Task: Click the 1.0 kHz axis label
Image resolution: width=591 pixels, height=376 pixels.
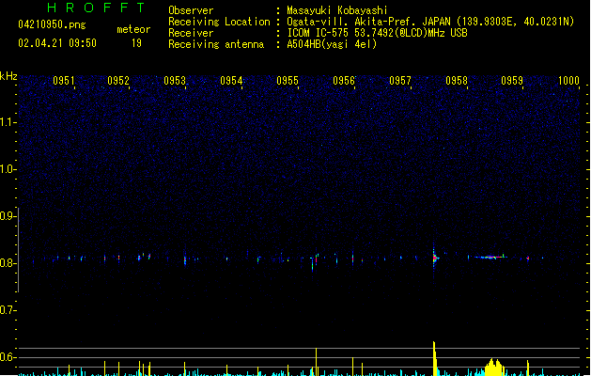Action: [8, 169]
